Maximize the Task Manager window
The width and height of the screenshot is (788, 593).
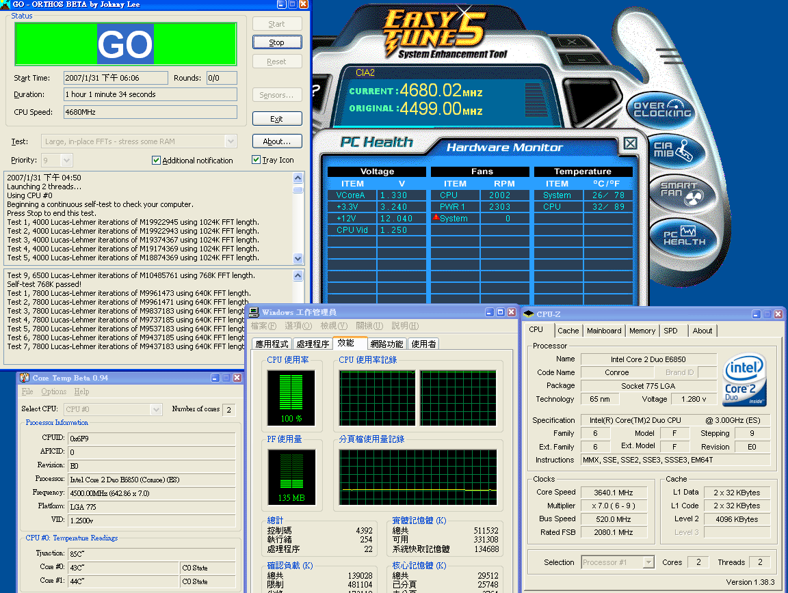(501, 312)
